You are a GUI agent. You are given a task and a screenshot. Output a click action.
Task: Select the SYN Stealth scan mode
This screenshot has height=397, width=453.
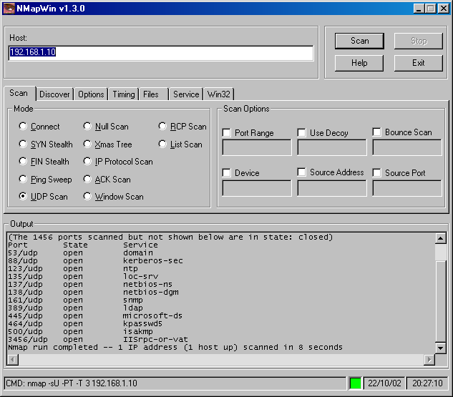tap(24, 144)
